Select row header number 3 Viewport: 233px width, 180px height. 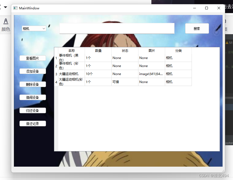click(x=56, y=74)
